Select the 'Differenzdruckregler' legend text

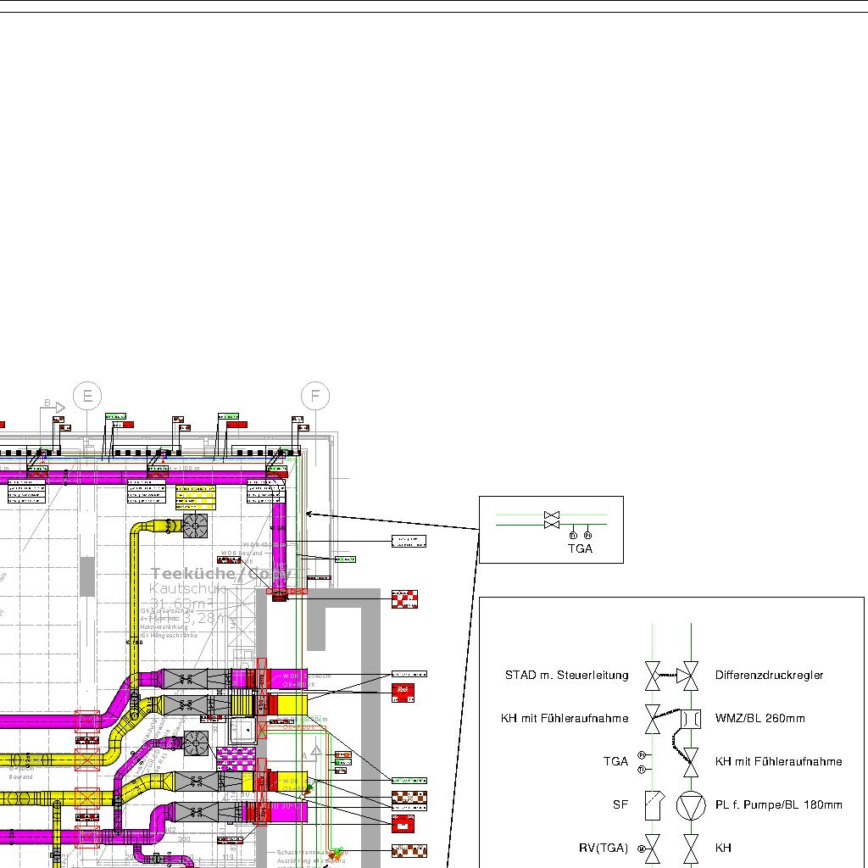point(769,676)
